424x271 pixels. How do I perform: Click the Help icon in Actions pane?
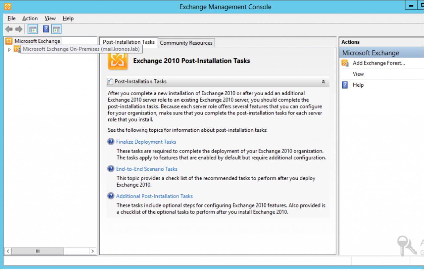345,85
